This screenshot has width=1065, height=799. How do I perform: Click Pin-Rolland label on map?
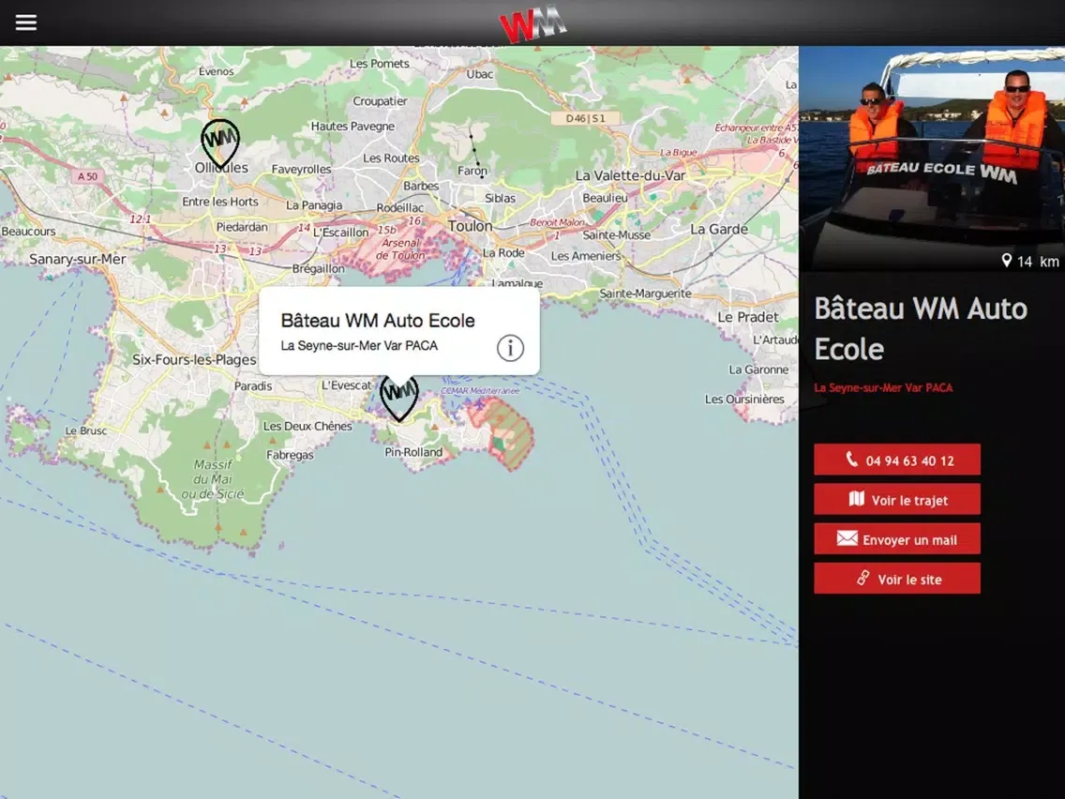click(413, 452)
